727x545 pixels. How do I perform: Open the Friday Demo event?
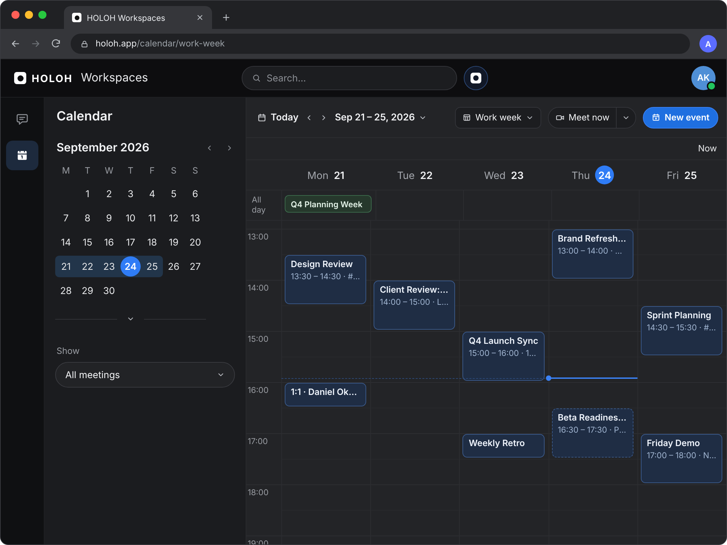click(681, 459)
